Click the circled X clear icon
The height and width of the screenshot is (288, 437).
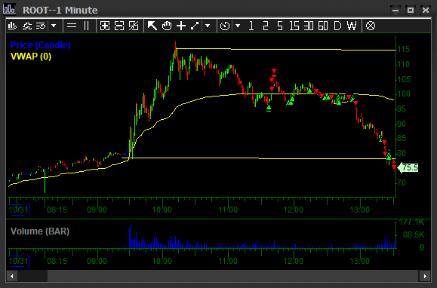pyautogui.click(x=371, y=26)
